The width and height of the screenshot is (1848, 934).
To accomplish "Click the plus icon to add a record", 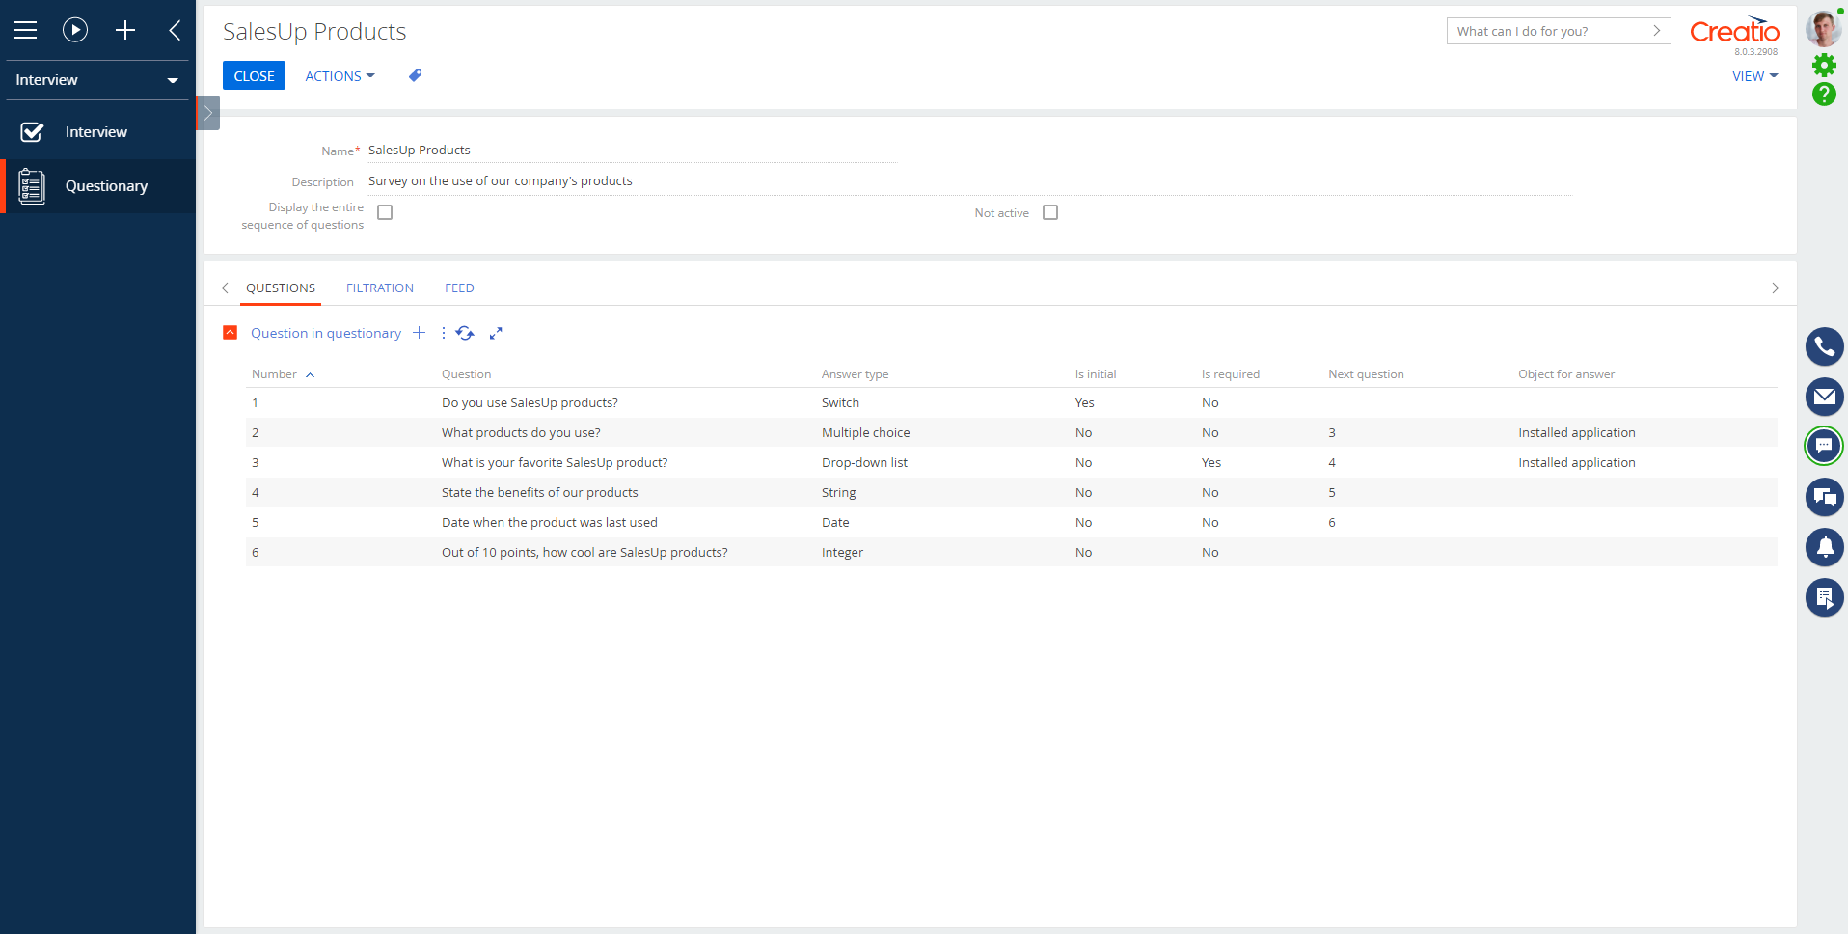I will click(125, 30).
